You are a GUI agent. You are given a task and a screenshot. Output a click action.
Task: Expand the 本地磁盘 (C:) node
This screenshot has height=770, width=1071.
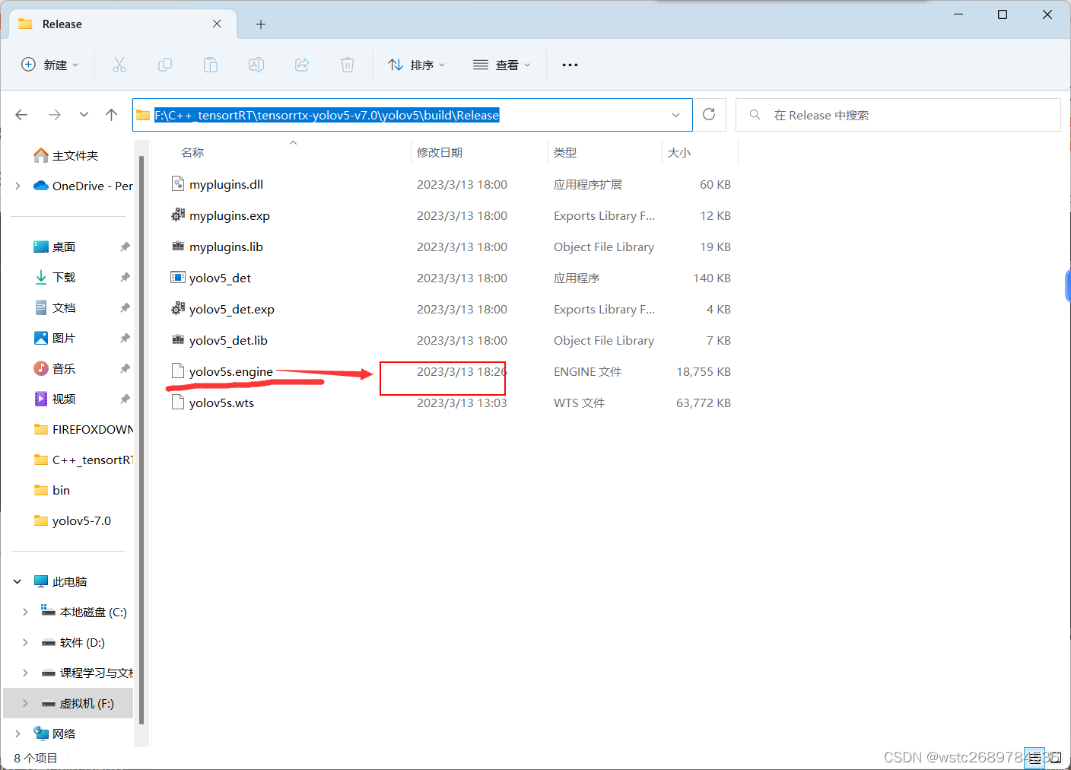(25, 612)
